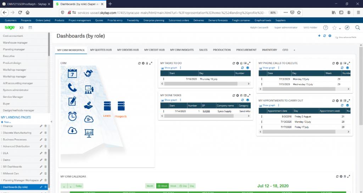The width and height of the screenshot is (363, 193).
Task: Open row options menu for Sysco Supply task
Action: [x=164, y=111]
